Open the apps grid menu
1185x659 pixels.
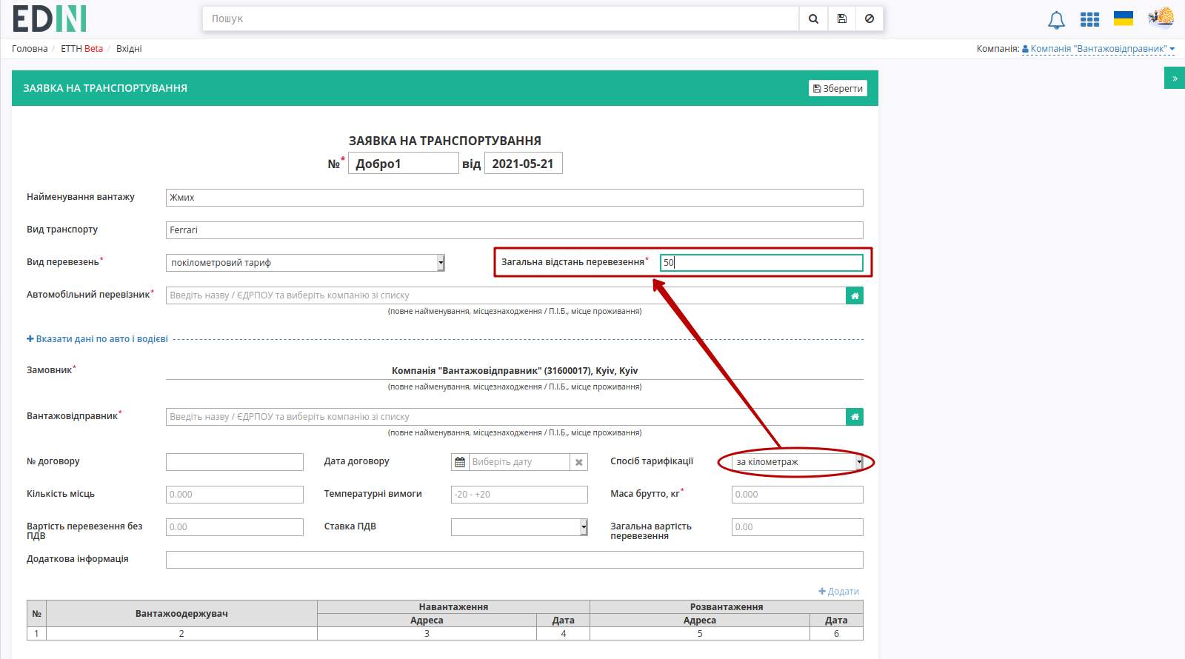click(1089, 19)
